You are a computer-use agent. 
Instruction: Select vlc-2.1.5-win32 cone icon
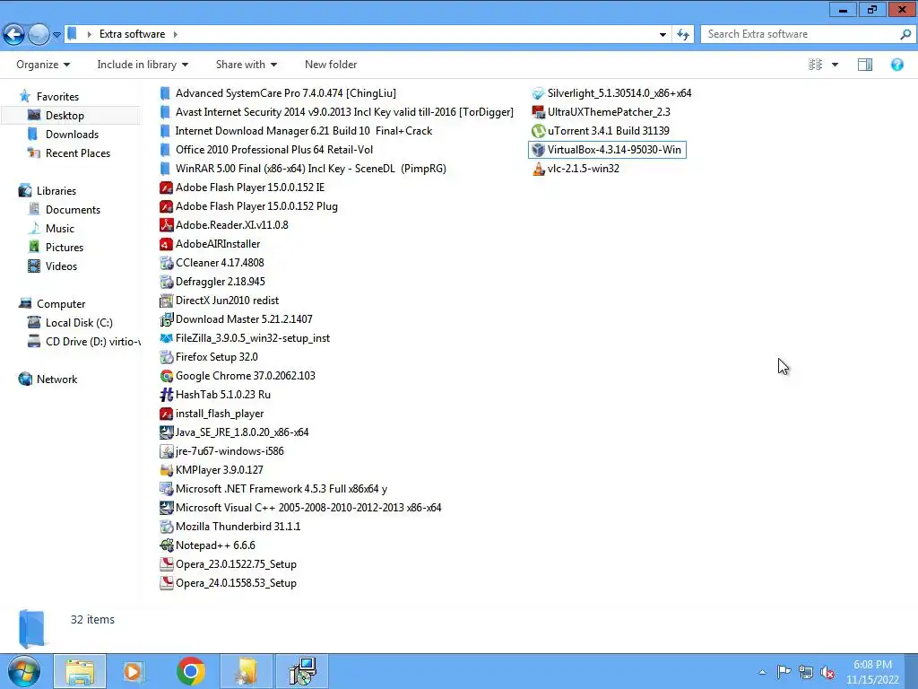click(x=538, y=169)
